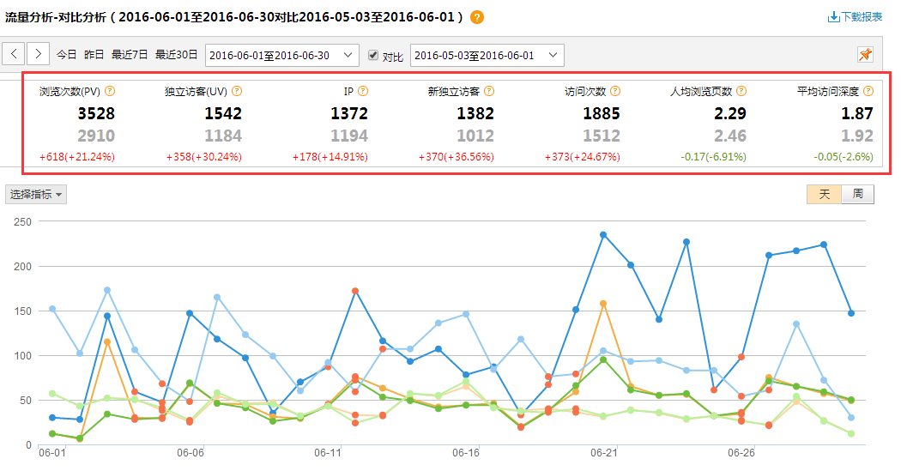Click the 今日 quick range link
Screen dimensions: 901x471
pos(67,55)
